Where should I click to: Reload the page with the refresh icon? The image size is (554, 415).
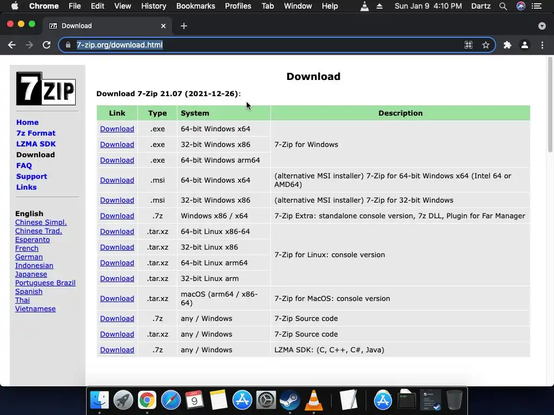(47, 45)
